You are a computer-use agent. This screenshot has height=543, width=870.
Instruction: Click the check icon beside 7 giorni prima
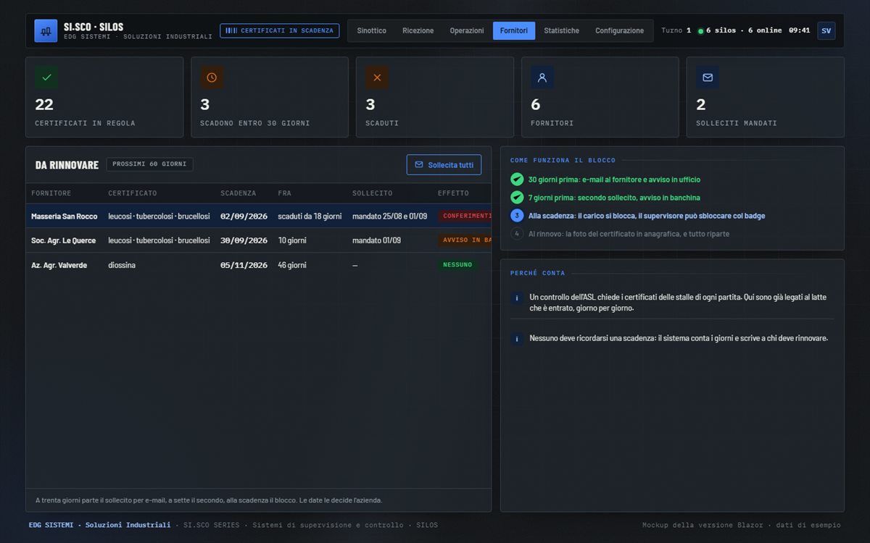pyautogui.click(x=517, y=198)
